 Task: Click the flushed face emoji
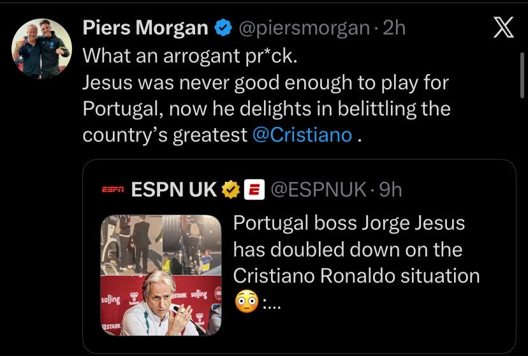coord(247,301)
